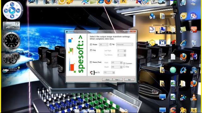Click into the Height input field
This screenshot has height=113, width=202.
tap(116, 67)
